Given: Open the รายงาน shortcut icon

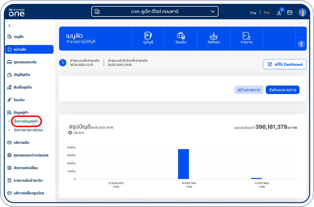Looking at the screenshot, I should [x=246, y=36].
